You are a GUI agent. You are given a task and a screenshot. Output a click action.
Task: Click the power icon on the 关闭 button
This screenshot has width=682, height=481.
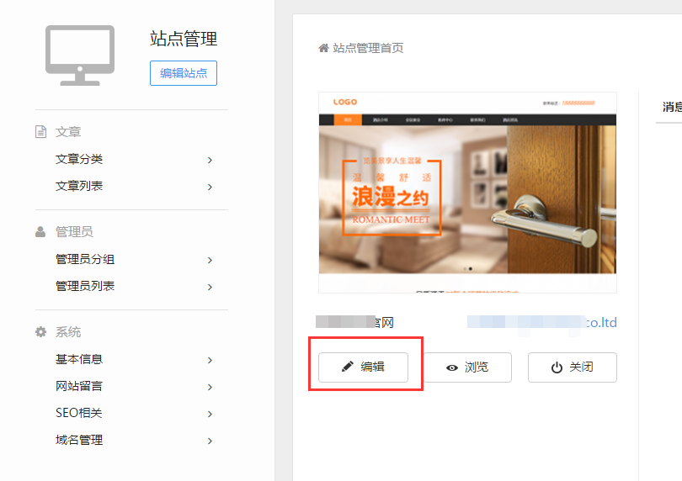(x=557, y=368)
